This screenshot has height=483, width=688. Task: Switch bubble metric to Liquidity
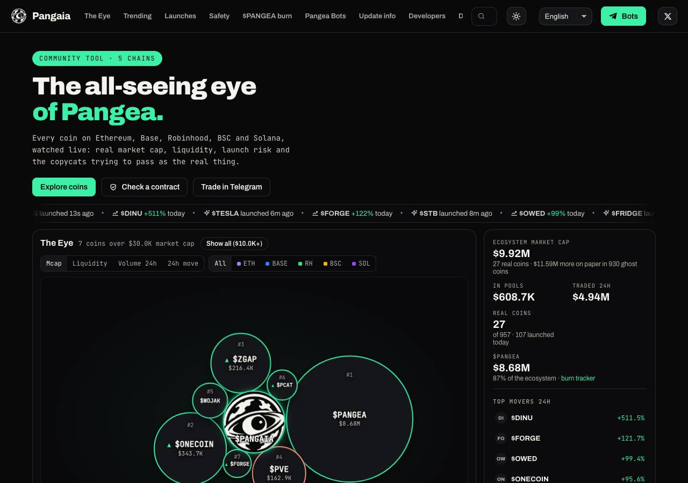[x=90, y=264]
